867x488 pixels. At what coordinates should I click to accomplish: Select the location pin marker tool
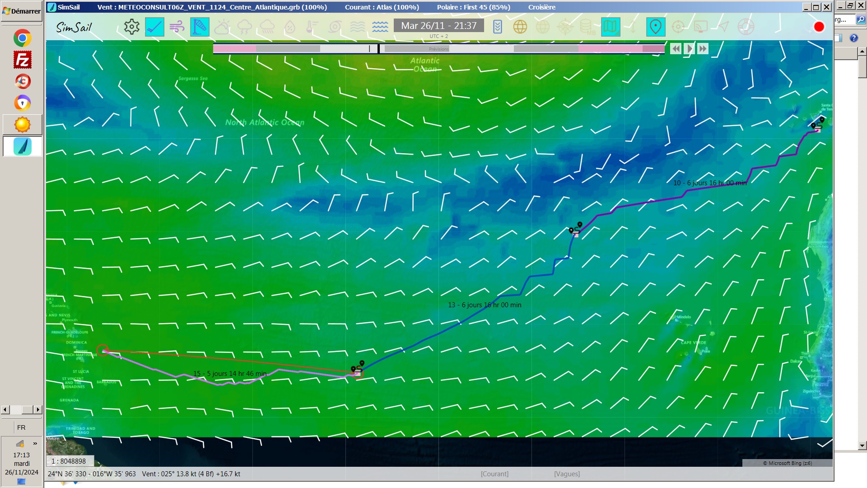(655, 27)
